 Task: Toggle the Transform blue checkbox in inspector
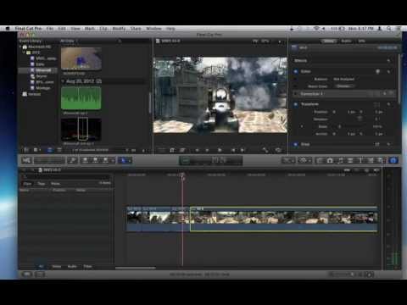[296, 104]
